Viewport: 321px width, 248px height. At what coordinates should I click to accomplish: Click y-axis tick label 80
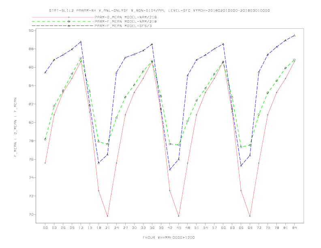tap(31, 122)
